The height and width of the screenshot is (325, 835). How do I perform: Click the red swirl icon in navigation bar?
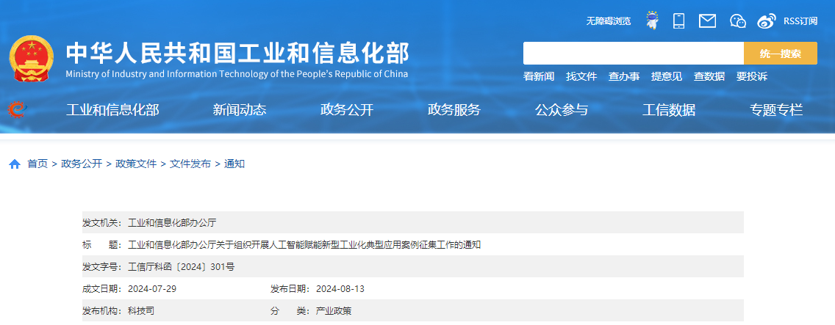click(x=17, y=110)
